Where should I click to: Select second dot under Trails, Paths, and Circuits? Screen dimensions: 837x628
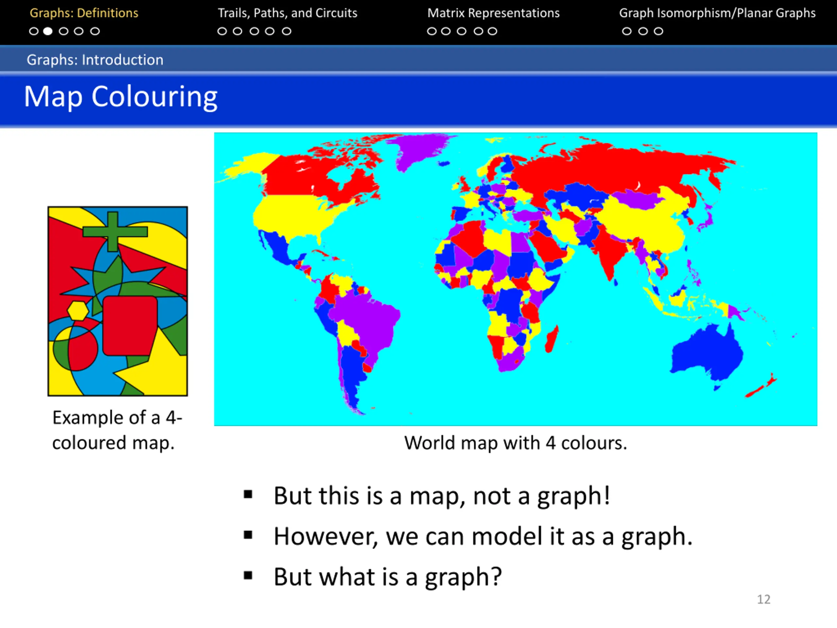[238, 31]
